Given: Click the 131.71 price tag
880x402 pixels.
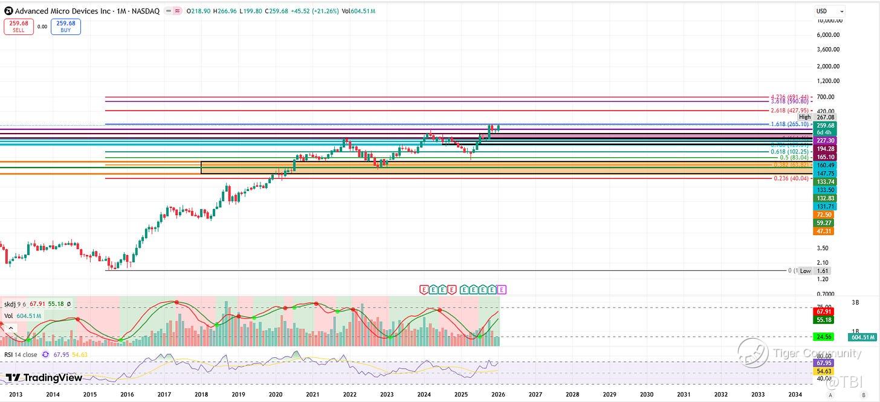Looking at the screenshot, I should (826, 206).
